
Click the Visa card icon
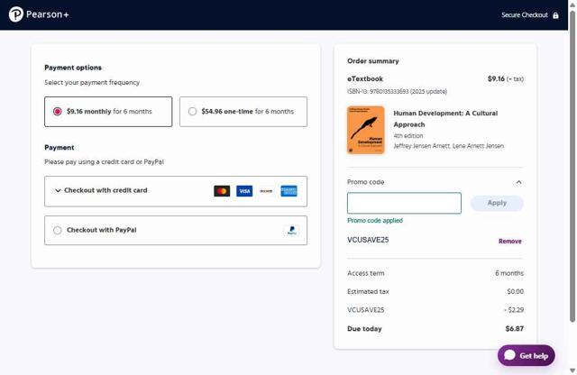244,191
